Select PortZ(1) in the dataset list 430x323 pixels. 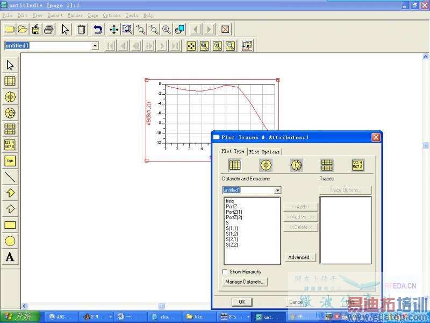(234, 212)
